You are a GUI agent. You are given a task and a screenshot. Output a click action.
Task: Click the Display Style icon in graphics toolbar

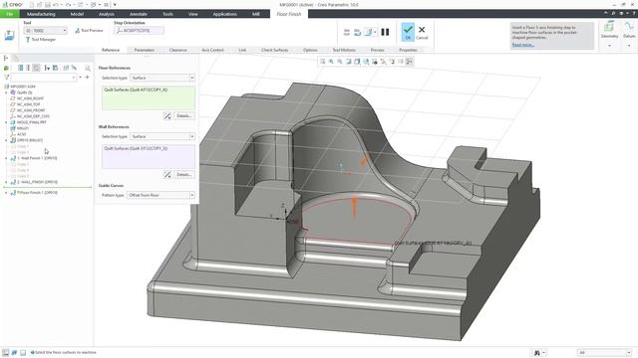click(357, 62)
